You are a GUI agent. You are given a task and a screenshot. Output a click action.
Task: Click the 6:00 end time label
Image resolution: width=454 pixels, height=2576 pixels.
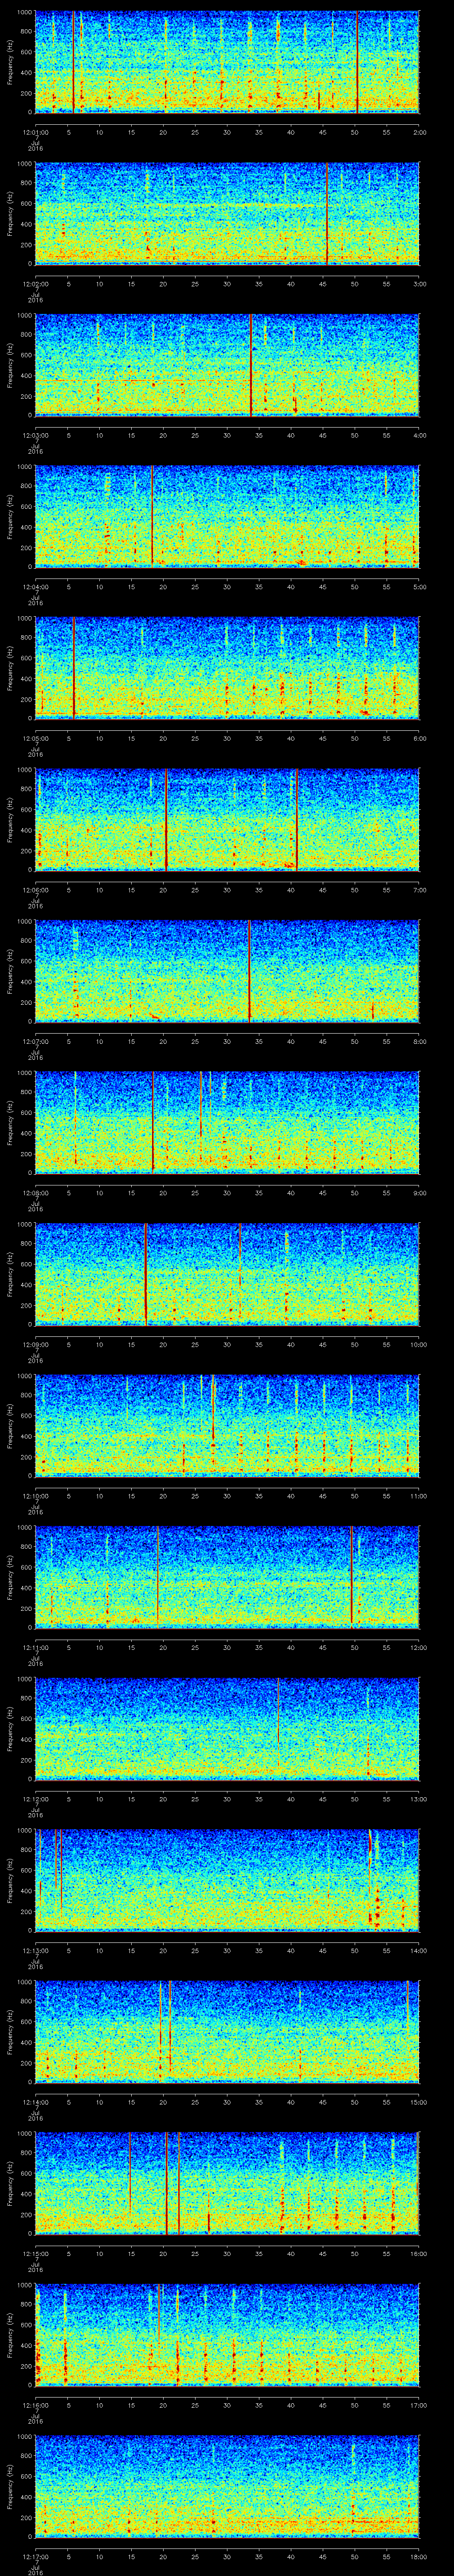pos(419,739)
